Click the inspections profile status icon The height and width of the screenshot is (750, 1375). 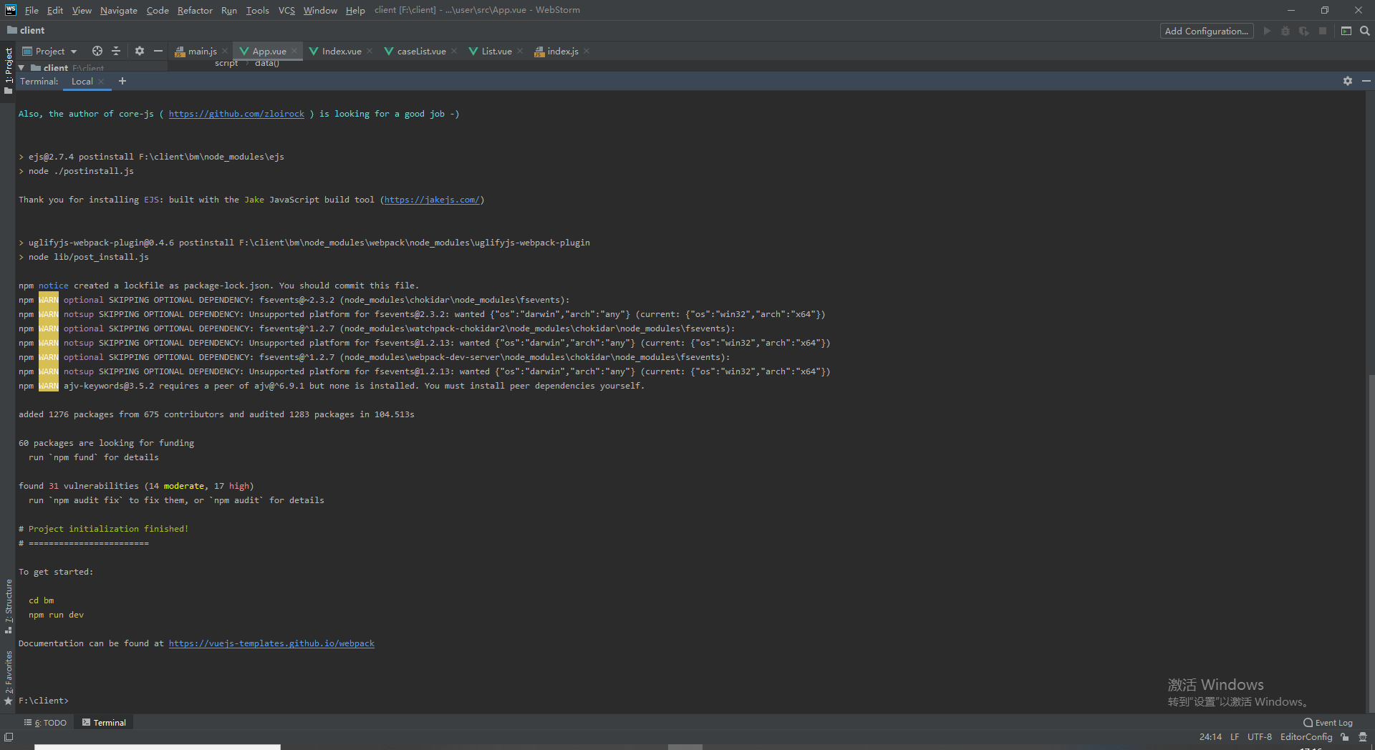click(x=1363, y=737)
